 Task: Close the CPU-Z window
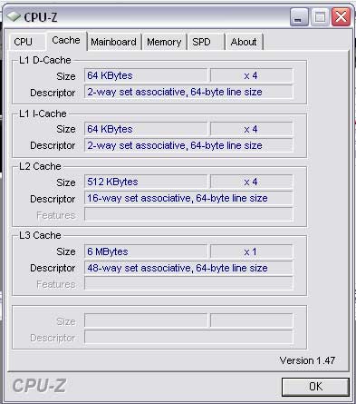pos(341,17)
